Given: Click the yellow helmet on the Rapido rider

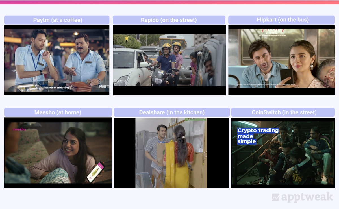Looking at the screenshot, I should point(166,46).
